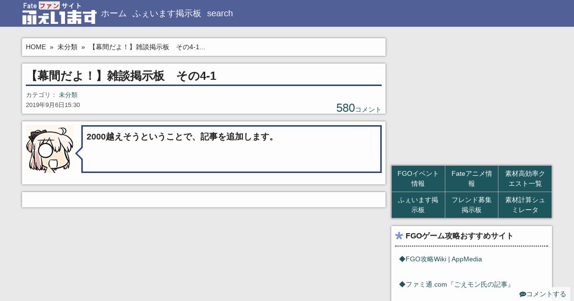Open 素材高効率クエスト一覧 sidebar button
This screenshot has width=574, height=301.
(x=525, y=179)
